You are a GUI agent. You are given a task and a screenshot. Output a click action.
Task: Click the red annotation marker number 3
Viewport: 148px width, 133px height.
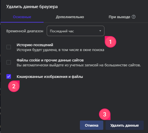105,114
